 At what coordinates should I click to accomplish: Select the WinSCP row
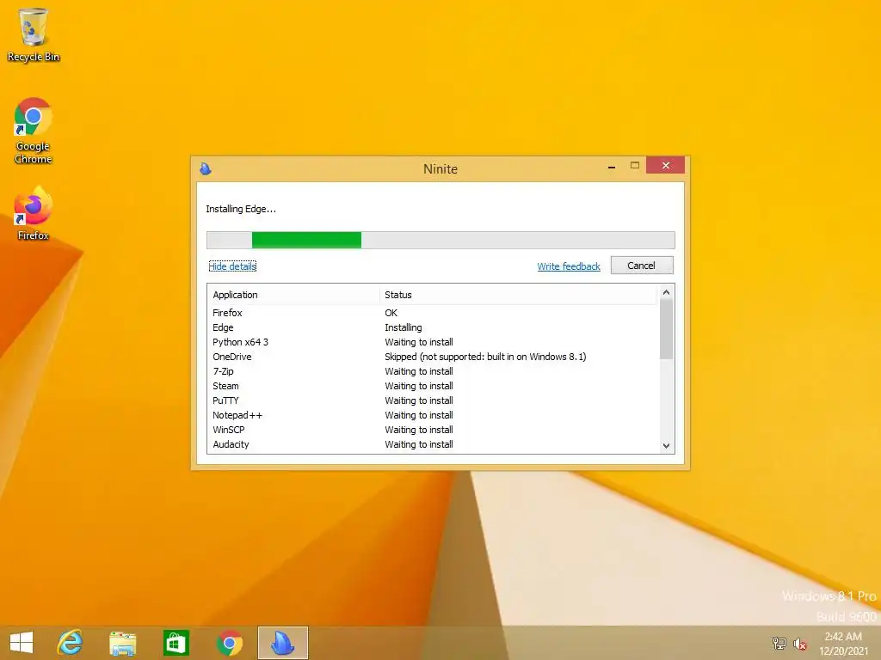pyautogui.click(x=434, y=430)
